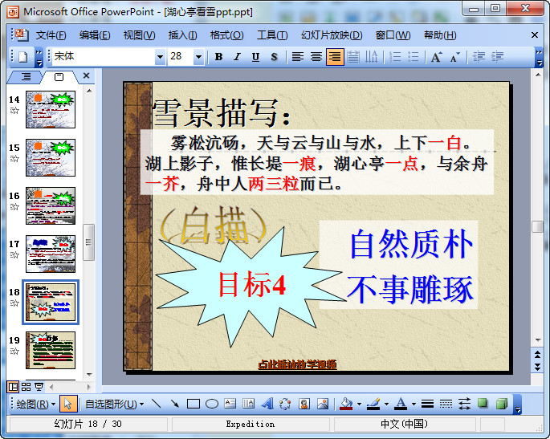The height and width of the screenshot is (439, 550).
Task: Select the Arrow drawing tool
Action: click(174, 404)
